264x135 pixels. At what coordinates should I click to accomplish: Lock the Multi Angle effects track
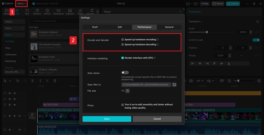[x=10, y=105]
